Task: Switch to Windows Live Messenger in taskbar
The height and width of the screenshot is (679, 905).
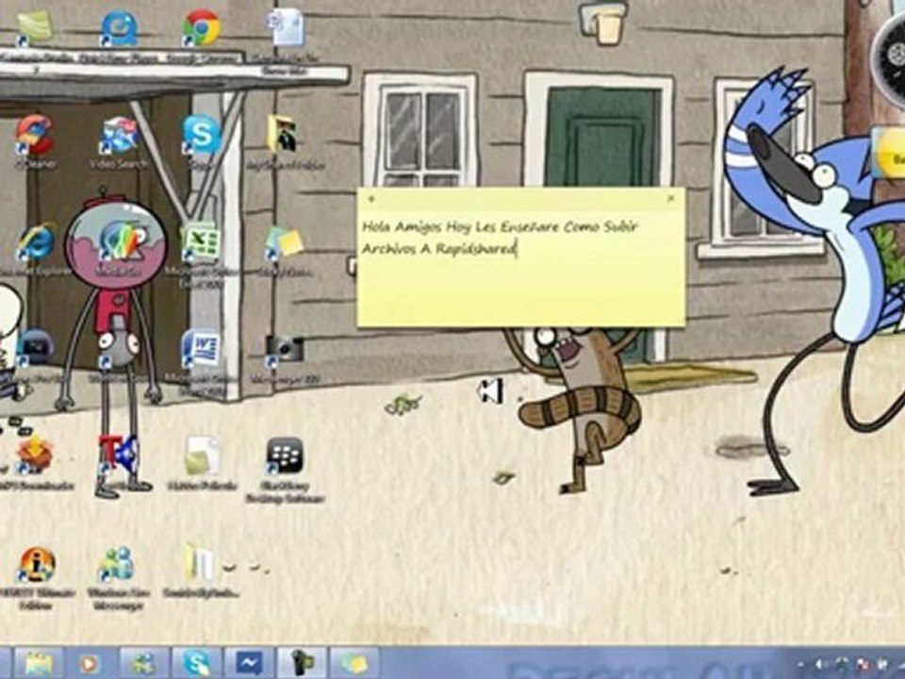Action: [x=142, y=664]
